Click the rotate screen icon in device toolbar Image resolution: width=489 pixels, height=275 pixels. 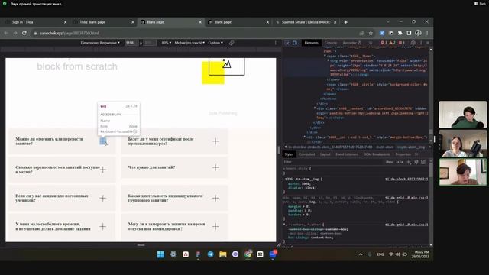232,43
